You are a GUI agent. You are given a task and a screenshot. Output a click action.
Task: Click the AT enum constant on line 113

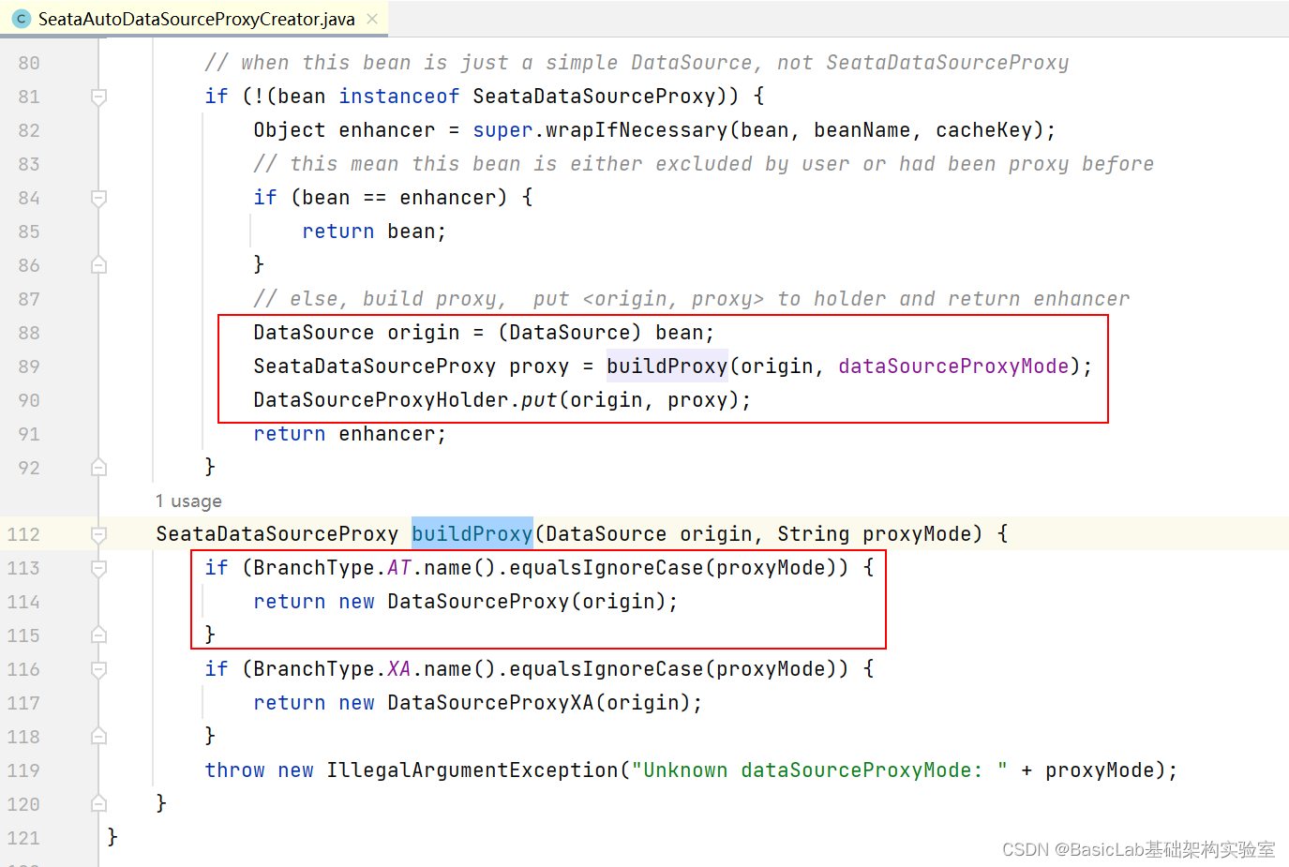[x=399, y=568]
